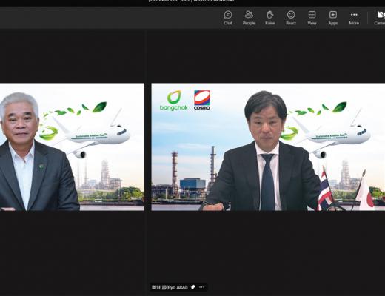Select the Ryo ARAI name label

[x=170, y=287]
